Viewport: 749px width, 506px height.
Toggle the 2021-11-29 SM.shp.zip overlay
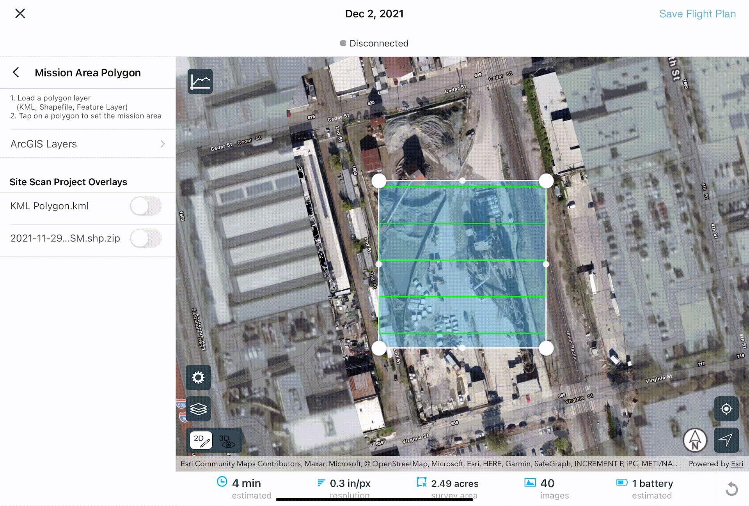[x=146, y=238]
